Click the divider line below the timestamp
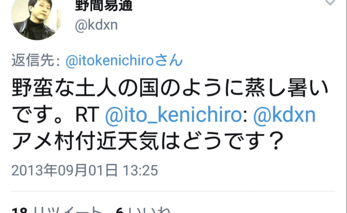The height and width of the screenshot is (213, 347). (173, 191)
